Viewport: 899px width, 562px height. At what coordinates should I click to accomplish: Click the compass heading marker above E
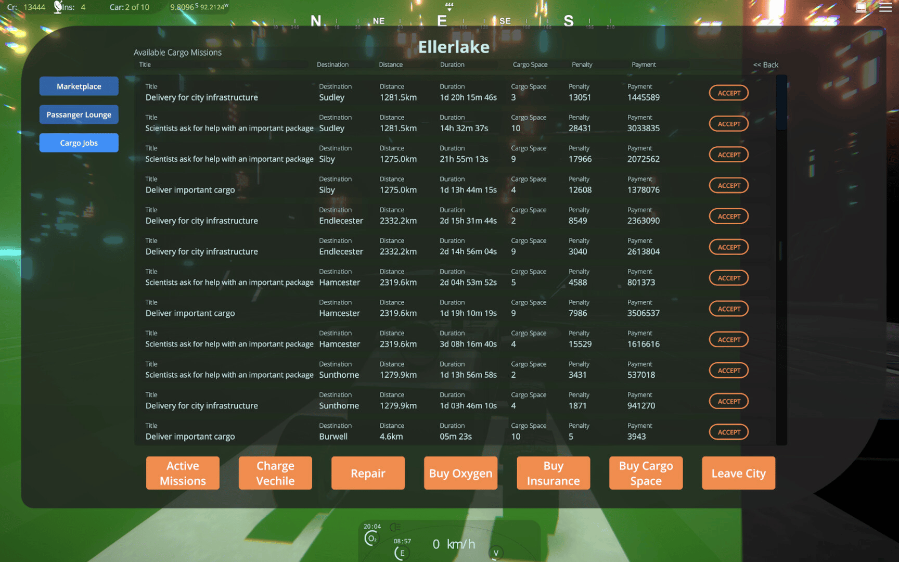click(x=449, y=7)
